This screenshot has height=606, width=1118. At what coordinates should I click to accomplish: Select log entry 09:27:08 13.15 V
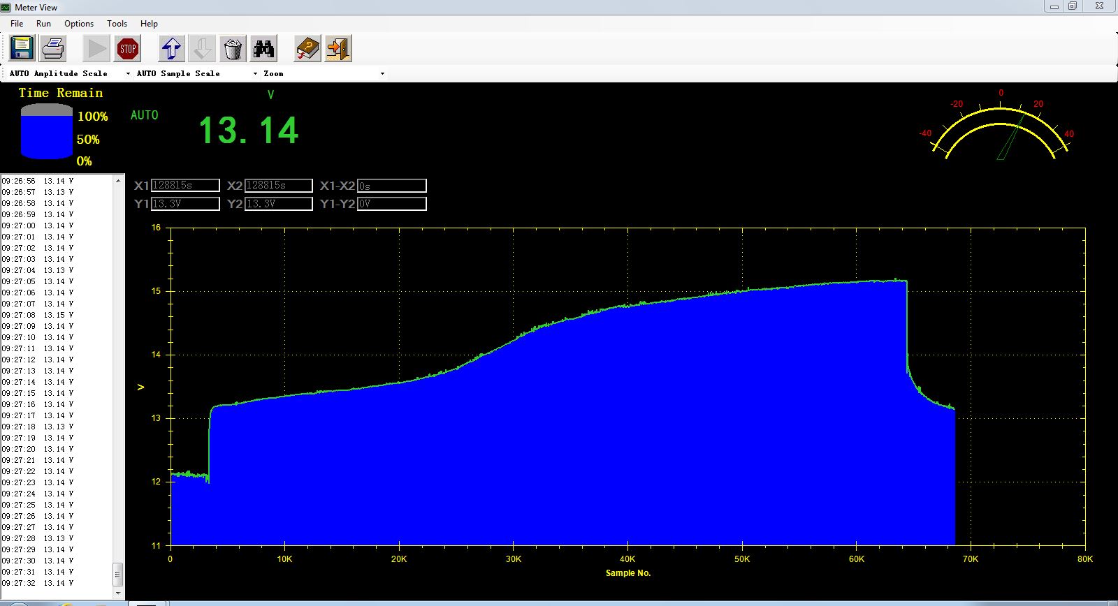(38, 315)
